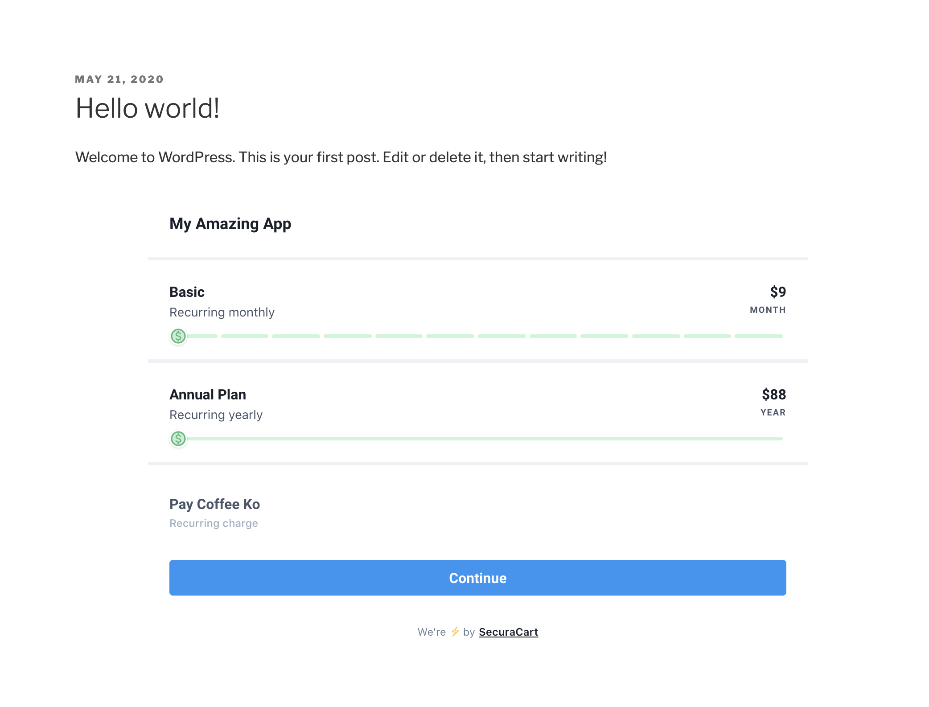Select the Annual Plan title

pyautogui.click(x=208, y=395)
